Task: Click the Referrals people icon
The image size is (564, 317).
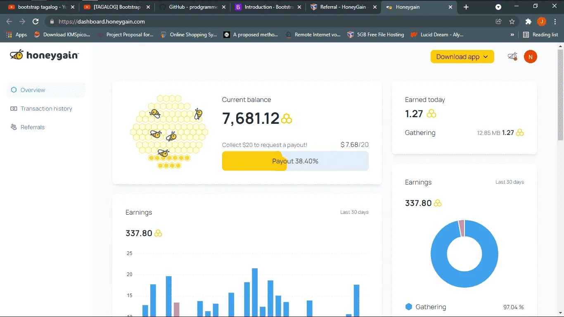Action: click(x=14, y=127)
